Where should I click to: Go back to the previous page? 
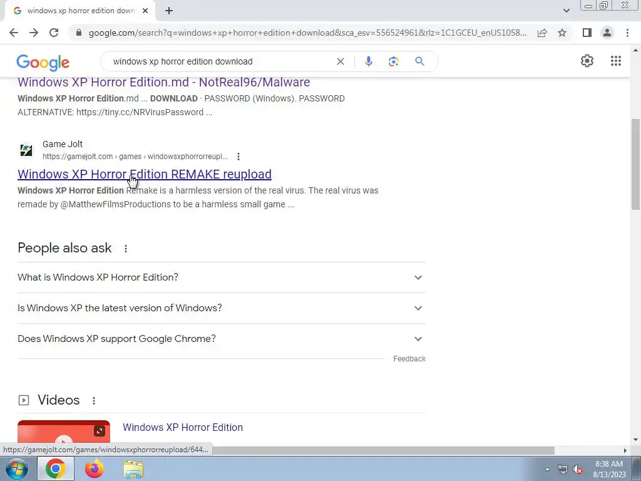14,33
